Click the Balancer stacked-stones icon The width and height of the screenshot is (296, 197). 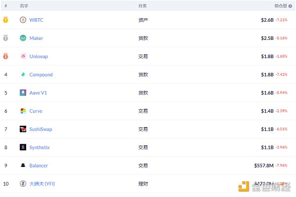[23, 165]
